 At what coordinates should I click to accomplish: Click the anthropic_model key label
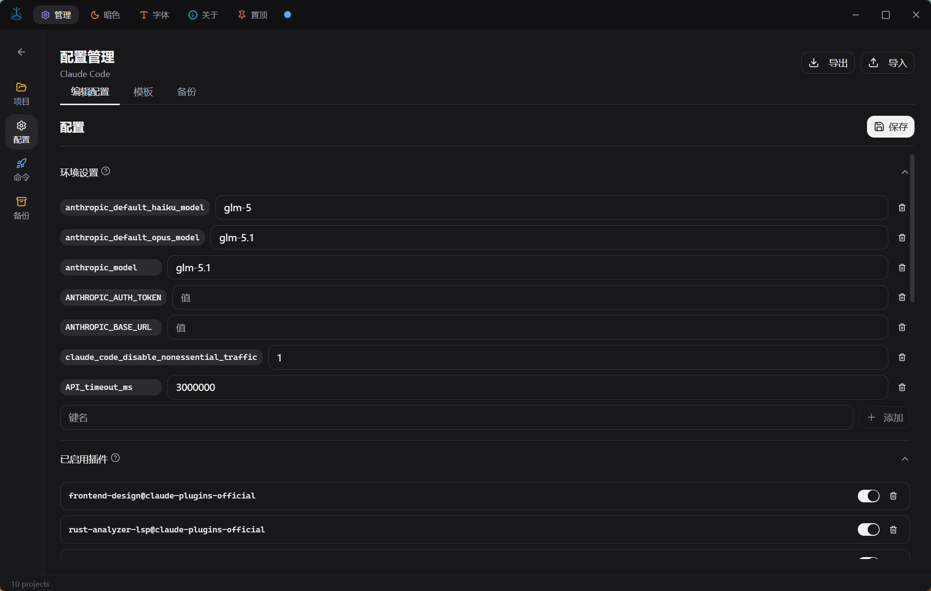point(111,268)
